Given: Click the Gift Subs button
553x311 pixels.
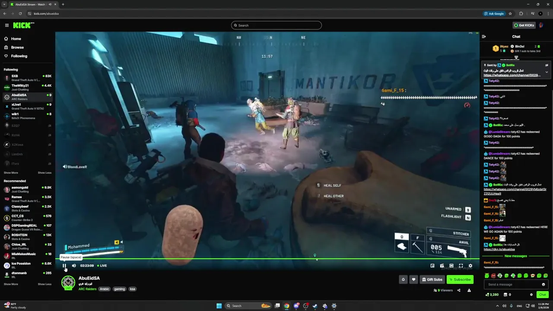Looking at the screenshot, I should 432,279.
